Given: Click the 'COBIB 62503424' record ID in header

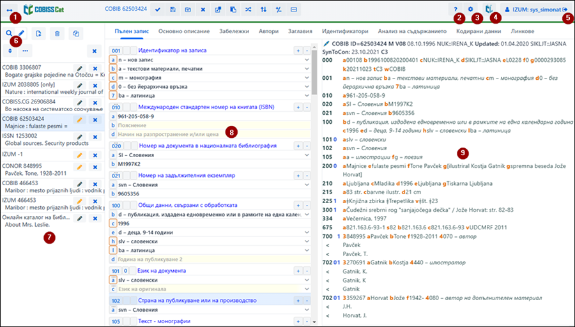Looking at the screenshot, I should point(126,9).
